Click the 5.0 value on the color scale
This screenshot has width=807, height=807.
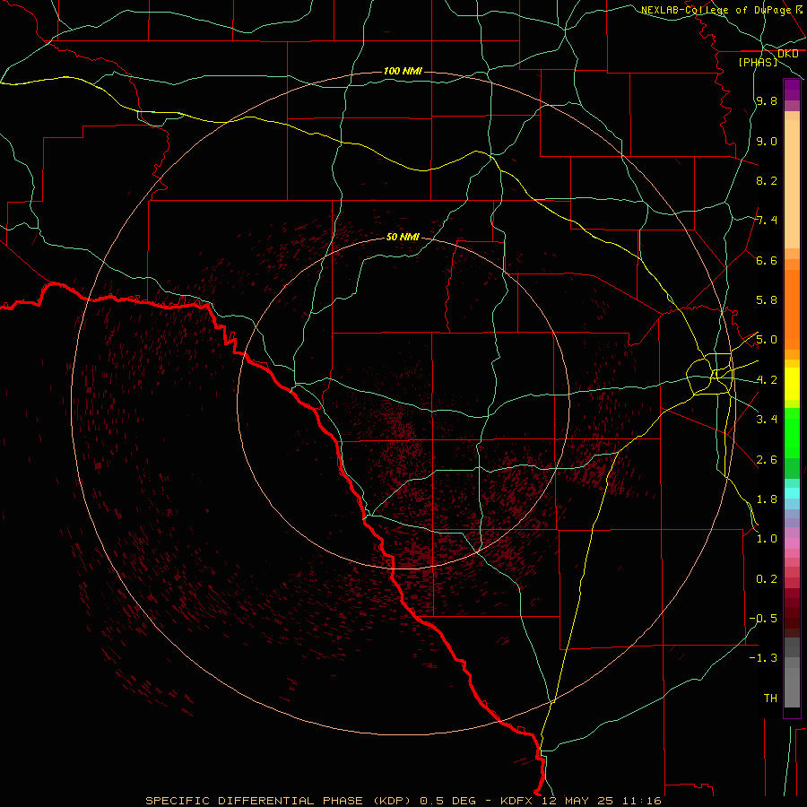pyautogui.click(x=767, y=340)
